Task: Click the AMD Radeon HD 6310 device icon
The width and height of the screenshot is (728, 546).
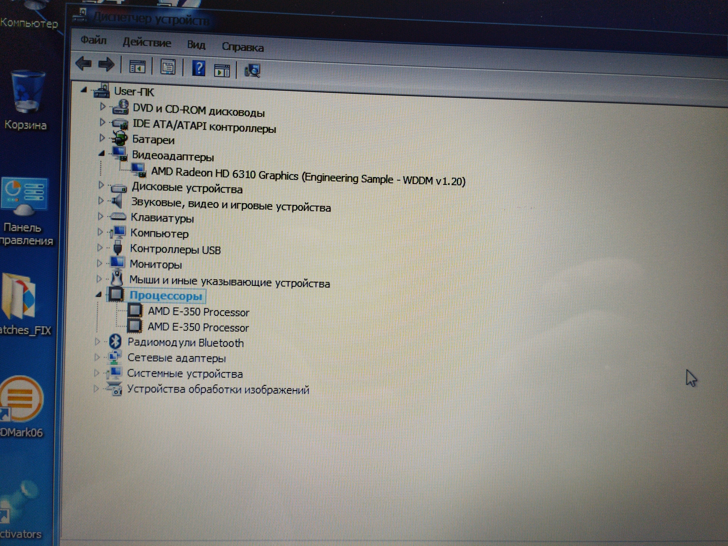Action: (138, 170)
